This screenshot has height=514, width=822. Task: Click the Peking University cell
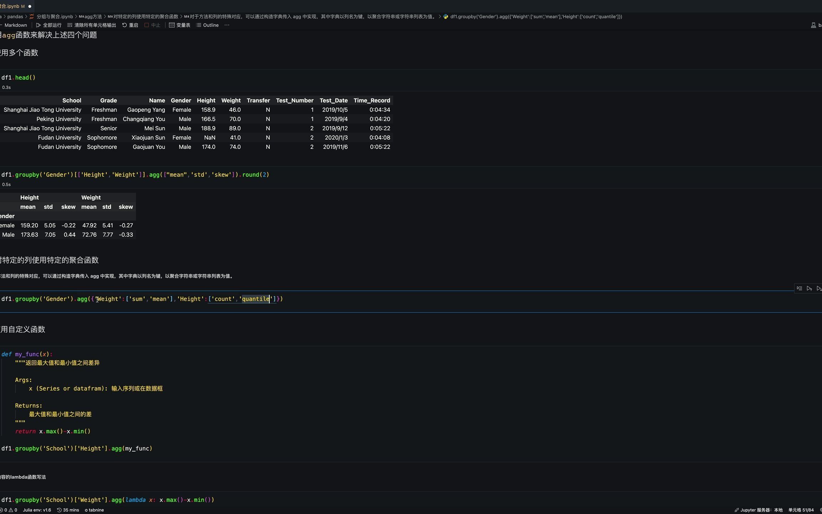pos(59,119)
